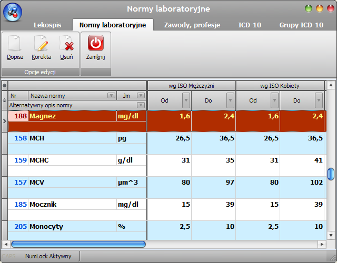This screenshot has width=337, height=263.
Task: Switch to the ICD-10 tab
Action: coord(250,25)
